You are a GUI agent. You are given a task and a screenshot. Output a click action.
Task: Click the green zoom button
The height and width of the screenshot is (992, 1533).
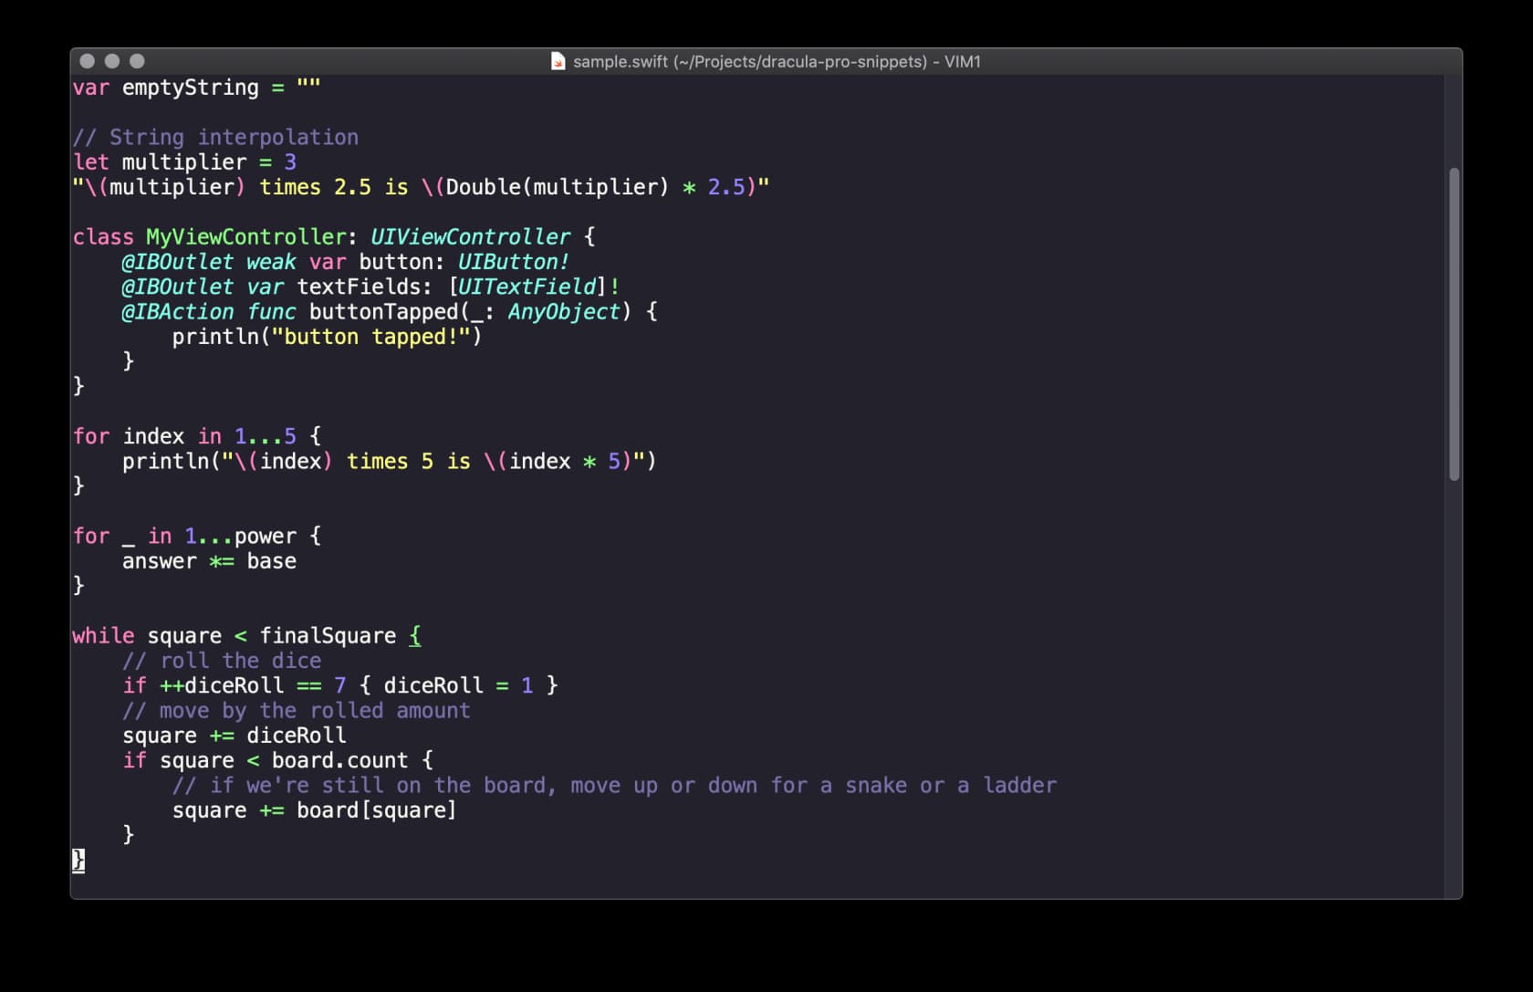coord(138,61)
